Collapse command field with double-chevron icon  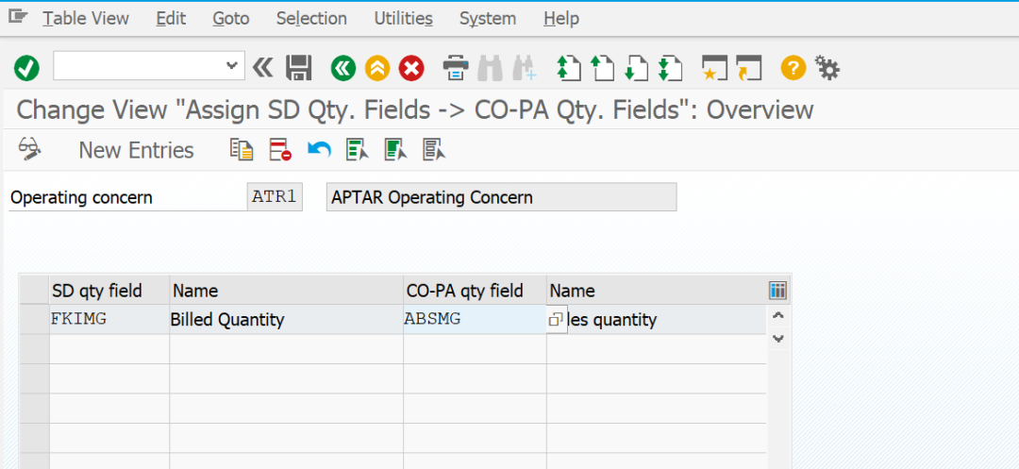(x=263, y=68)
